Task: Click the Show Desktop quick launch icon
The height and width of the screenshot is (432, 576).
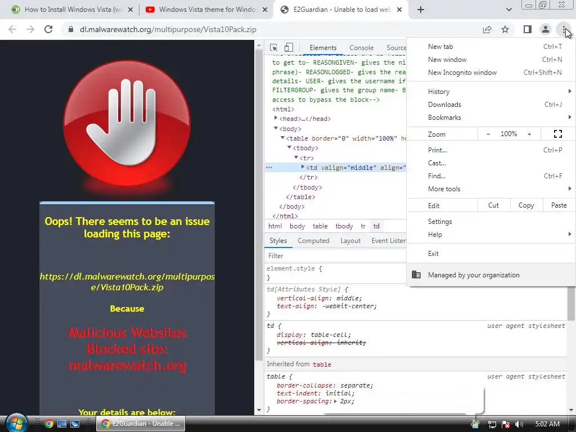Action: click(x=62, y=424)
